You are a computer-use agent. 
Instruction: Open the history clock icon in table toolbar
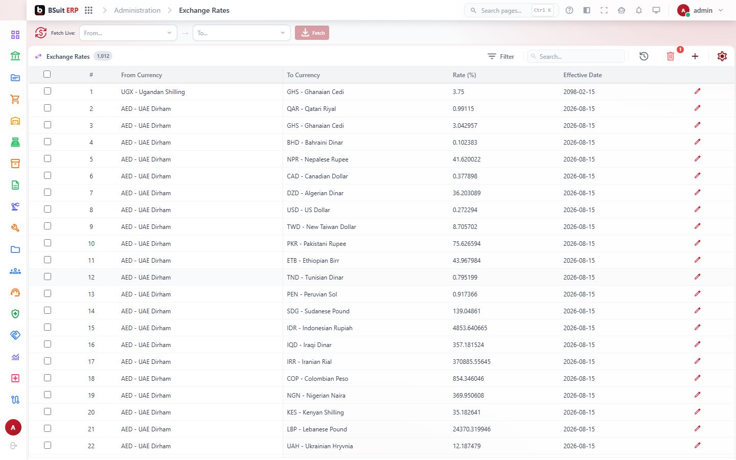tap(644, 56)
